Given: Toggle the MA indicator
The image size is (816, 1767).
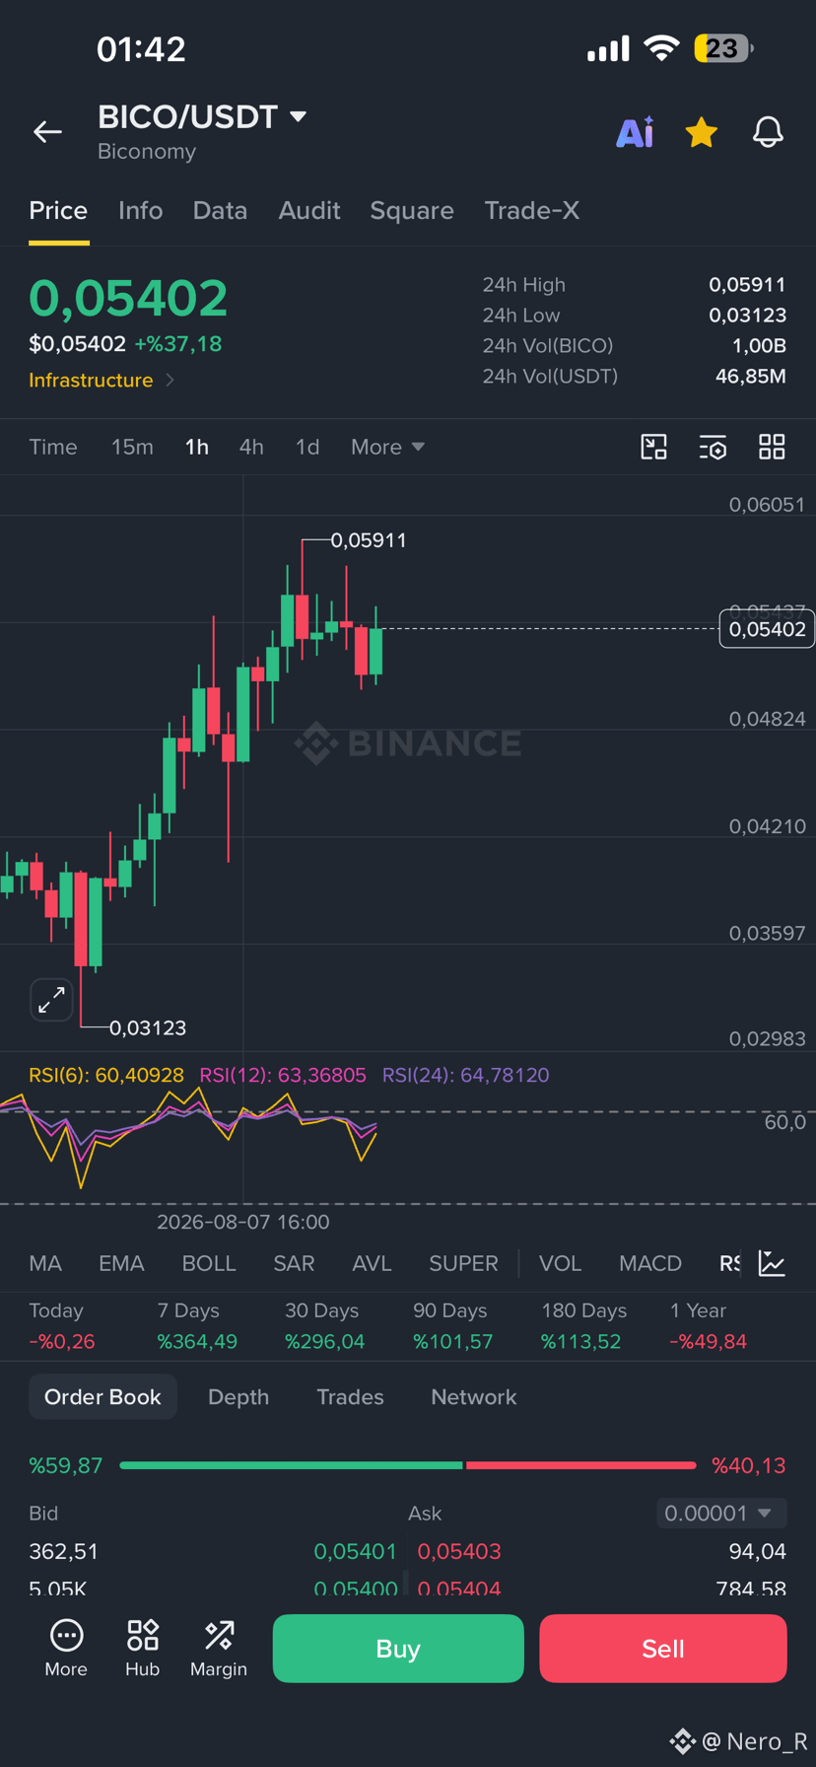Looking at the screenshot, I should coord(45,1263).
